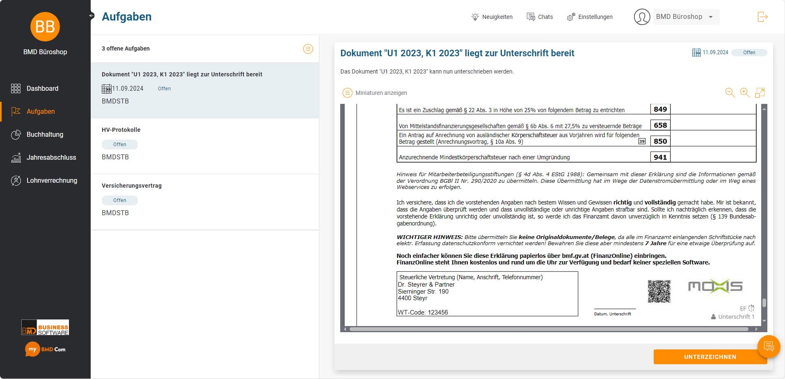Collapse the sidebar with arrow icon

tap(91, 16)
